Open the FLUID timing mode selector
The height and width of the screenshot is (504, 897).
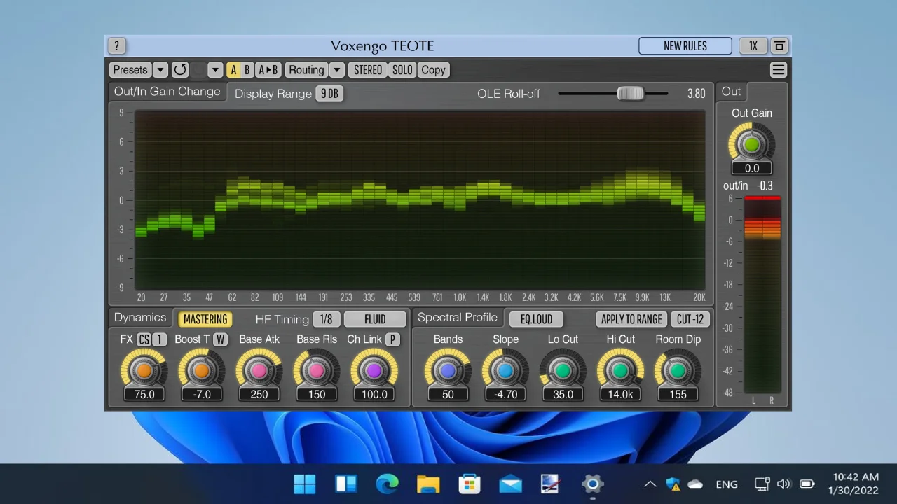375,319
